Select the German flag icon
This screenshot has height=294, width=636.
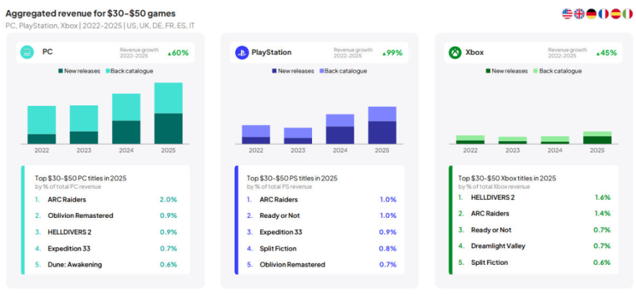(x=591, y=14)
